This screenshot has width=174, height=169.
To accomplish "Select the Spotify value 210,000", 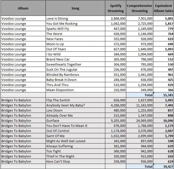I will [115, 90].
